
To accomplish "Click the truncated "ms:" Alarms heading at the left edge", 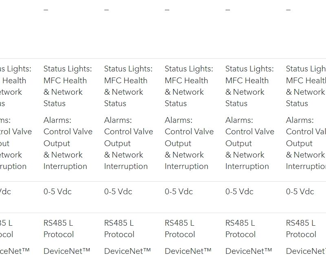I will [x=5, y=120].
